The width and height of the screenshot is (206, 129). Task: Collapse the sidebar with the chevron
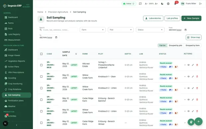(x=17, y=125)
